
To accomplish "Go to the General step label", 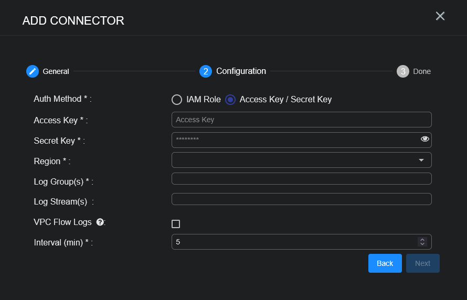I will pyautogui.click(x=56, y=71).
